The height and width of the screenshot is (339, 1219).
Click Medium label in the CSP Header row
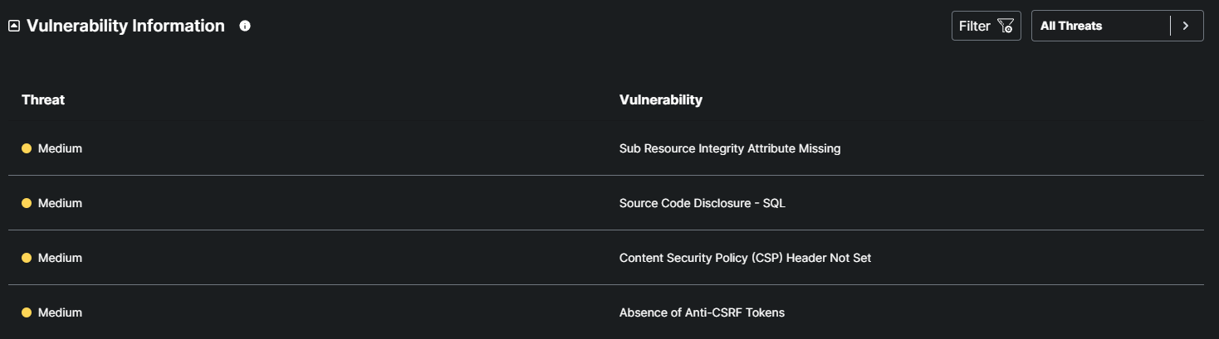[60, 258]
